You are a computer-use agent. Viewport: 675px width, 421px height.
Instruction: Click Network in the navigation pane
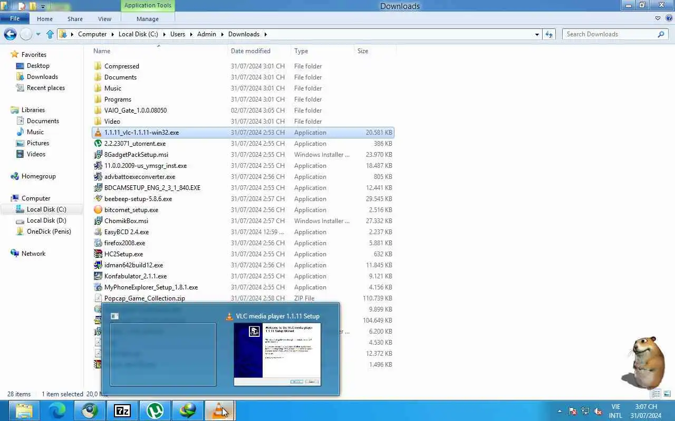[x=33, y=254]
